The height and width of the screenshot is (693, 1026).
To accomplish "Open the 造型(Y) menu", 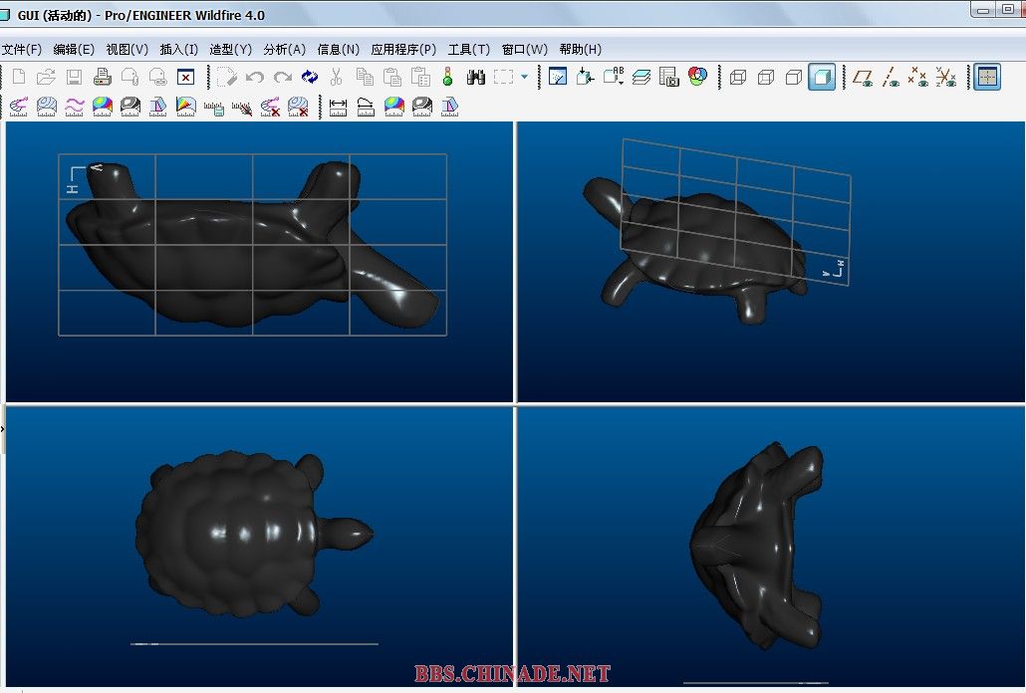I will 230,50.
